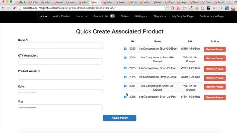This screenshot has width=237, height=133.
Task: Open the Product List page
Action: tap(100, 16)
